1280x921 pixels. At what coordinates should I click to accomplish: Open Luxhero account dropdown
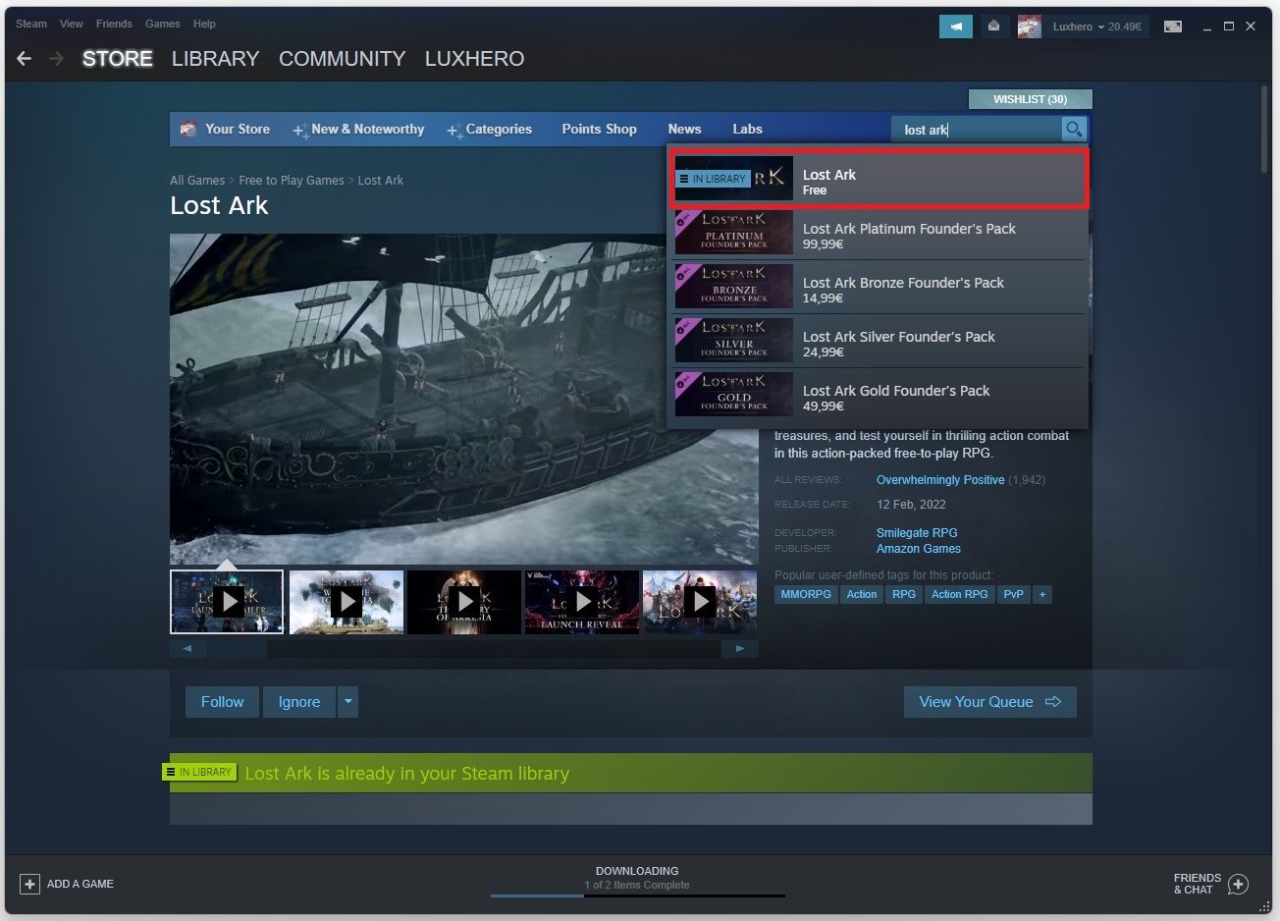click(1096, 27)
